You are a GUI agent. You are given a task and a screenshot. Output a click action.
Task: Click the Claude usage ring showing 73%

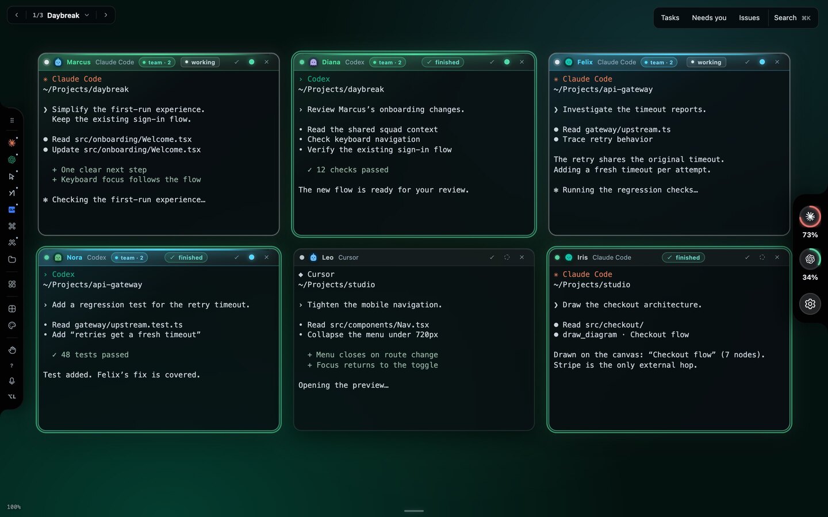point(810,217)
